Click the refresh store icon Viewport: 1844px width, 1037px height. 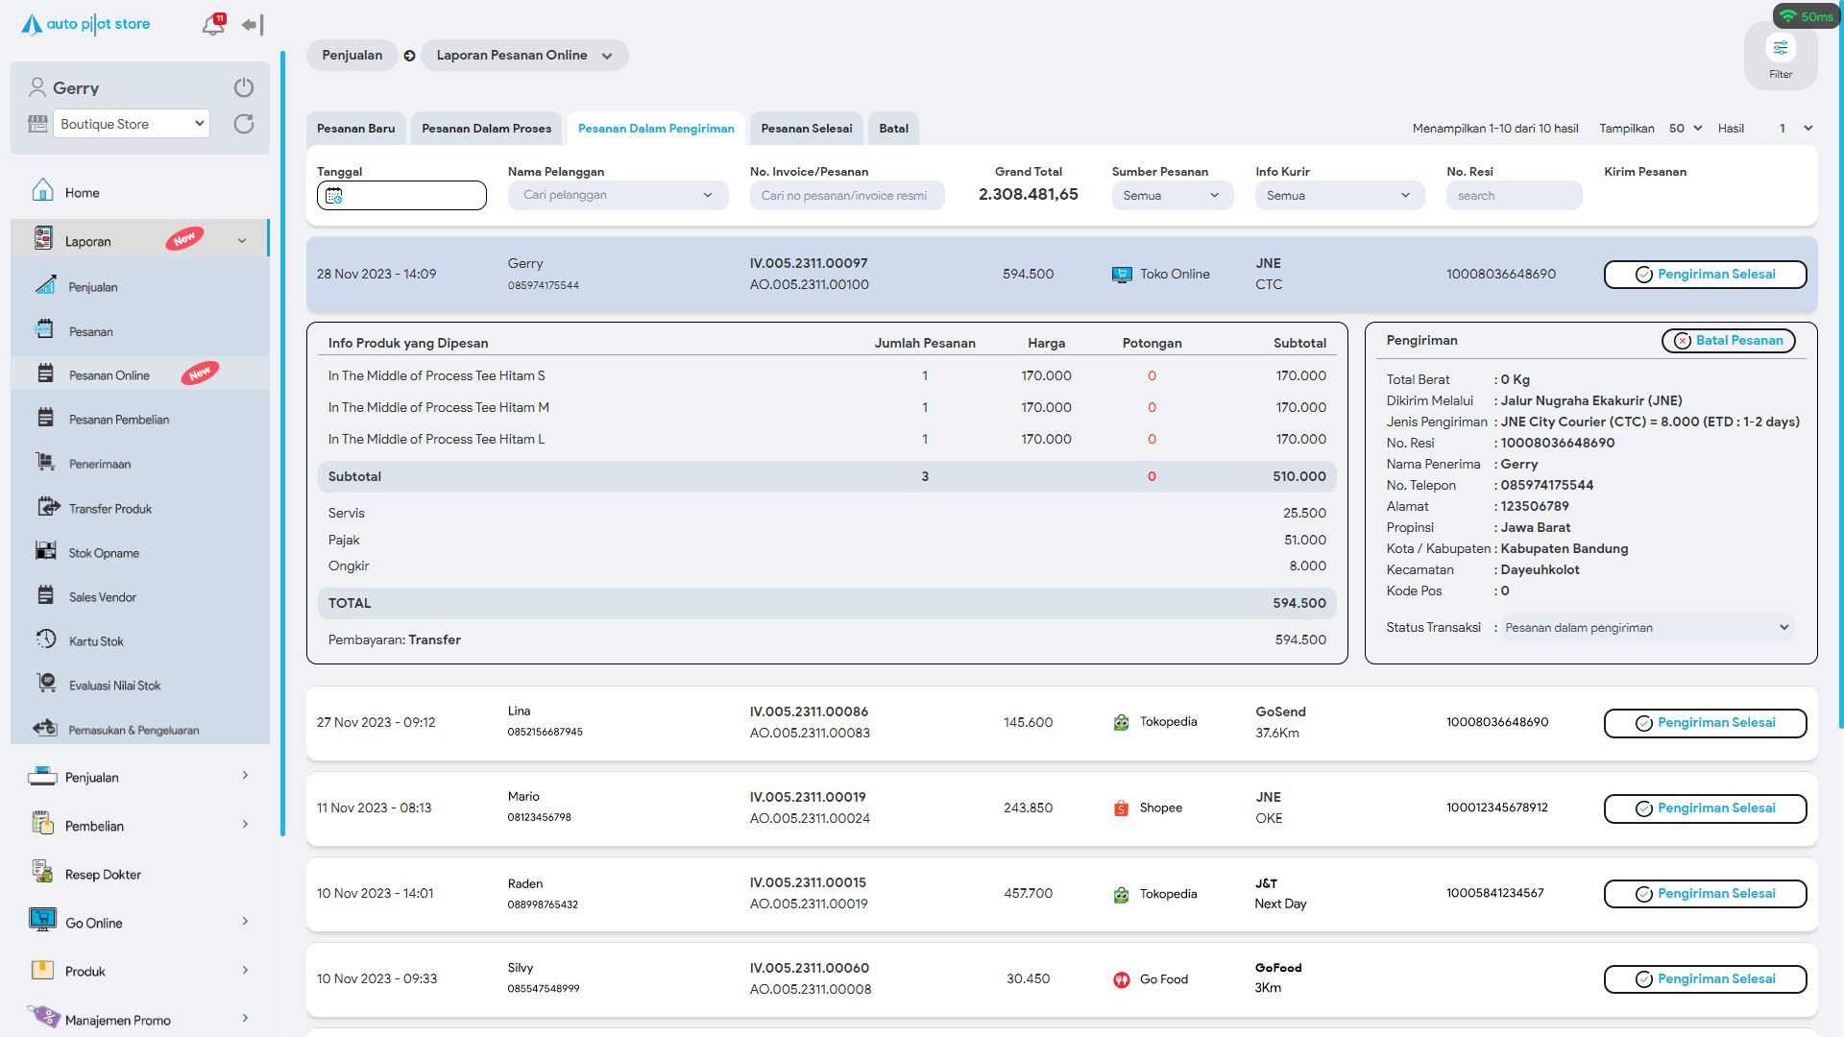(244, 124)
